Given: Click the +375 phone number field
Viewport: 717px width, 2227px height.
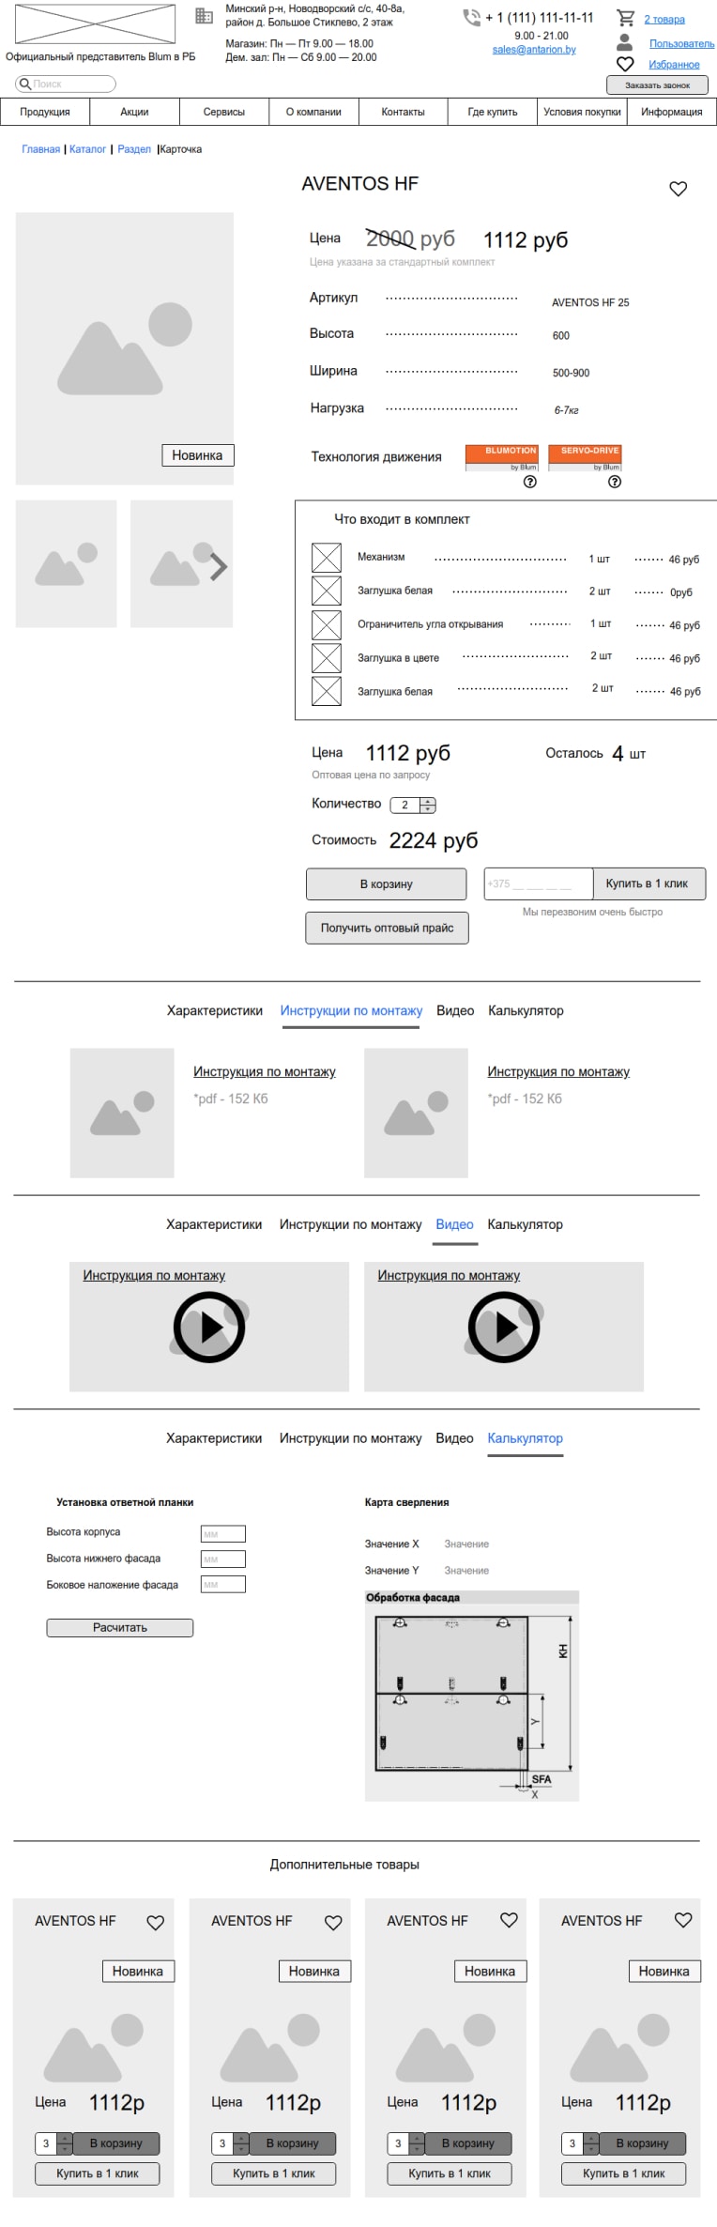Looking at the screenshot, I should pos(539,883).
